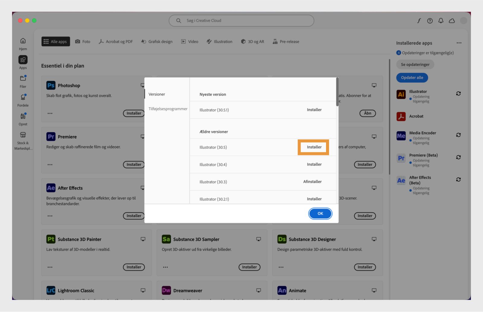Install Substance 3D Sampler
483x312 pixels.
tap(249, 267)
